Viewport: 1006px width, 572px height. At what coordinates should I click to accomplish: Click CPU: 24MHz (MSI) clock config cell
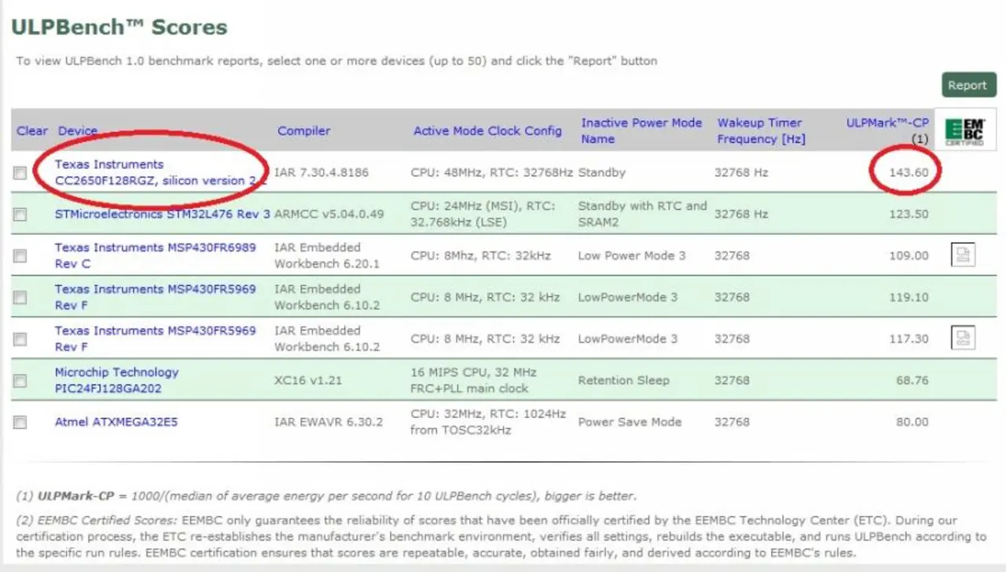point(483,214)
